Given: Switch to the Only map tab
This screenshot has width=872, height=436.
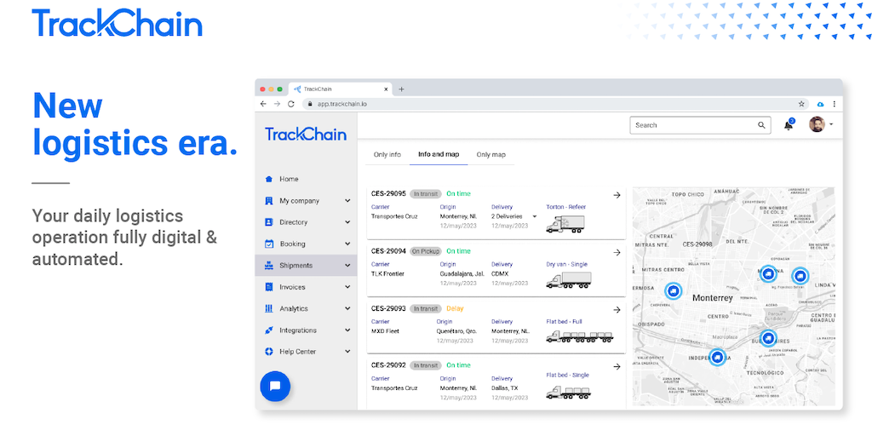Looking at the screenshot, I should click(490, 154).
